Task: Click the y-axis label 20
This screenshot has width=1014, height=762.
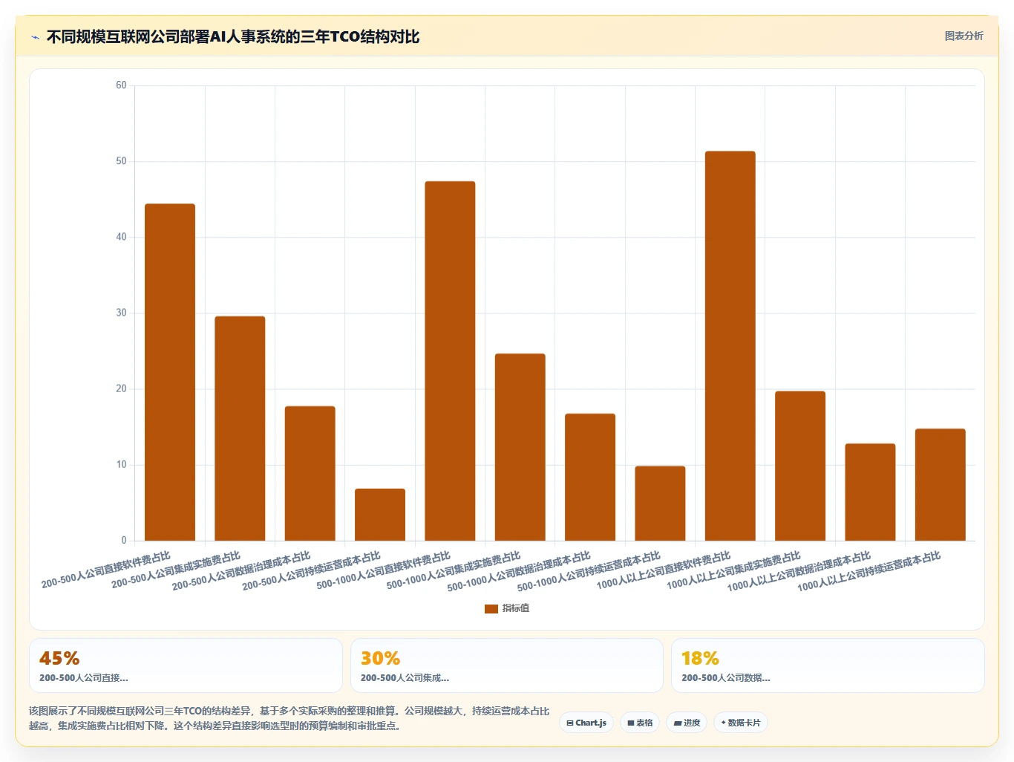Action: (x=121, y=388)
